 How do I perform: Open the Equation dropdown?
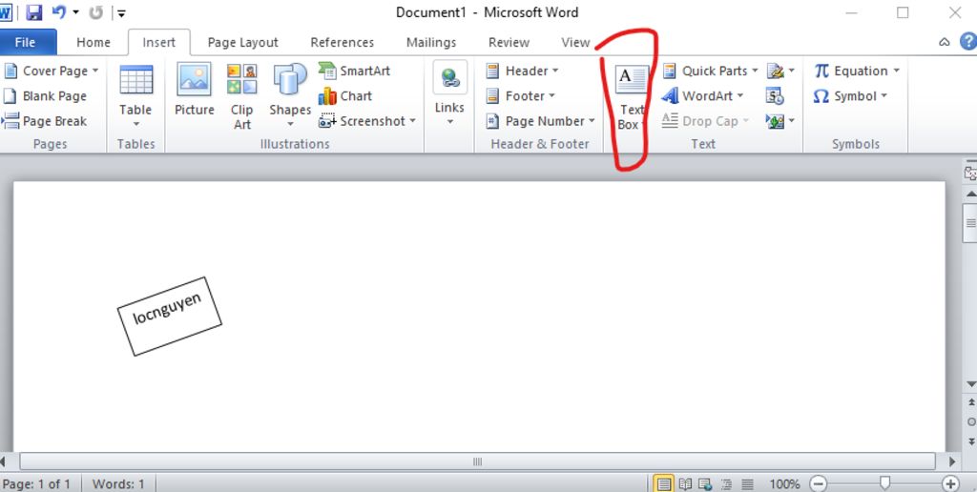[x=857, y=71]
